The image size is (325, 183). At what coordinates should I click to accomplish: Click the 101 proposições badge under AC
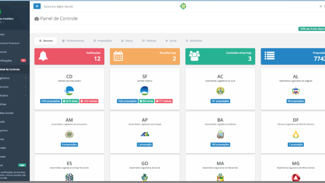(x=220, y=101)
